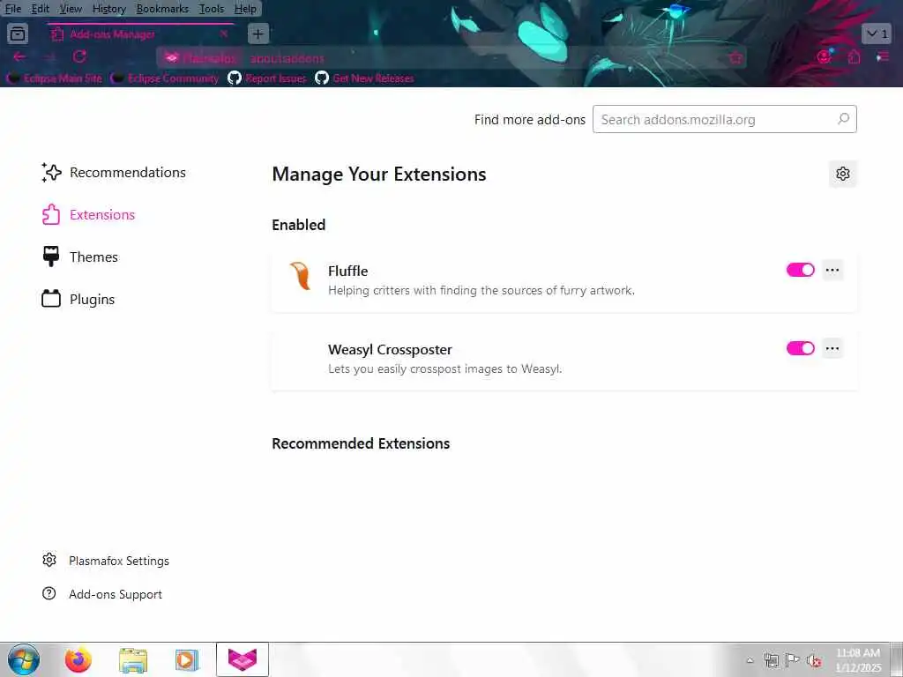The width and height of the screenshot is (903, 677).
Task: Open Windows Media Player from taskbar
Action: click(x=186, y=659)
